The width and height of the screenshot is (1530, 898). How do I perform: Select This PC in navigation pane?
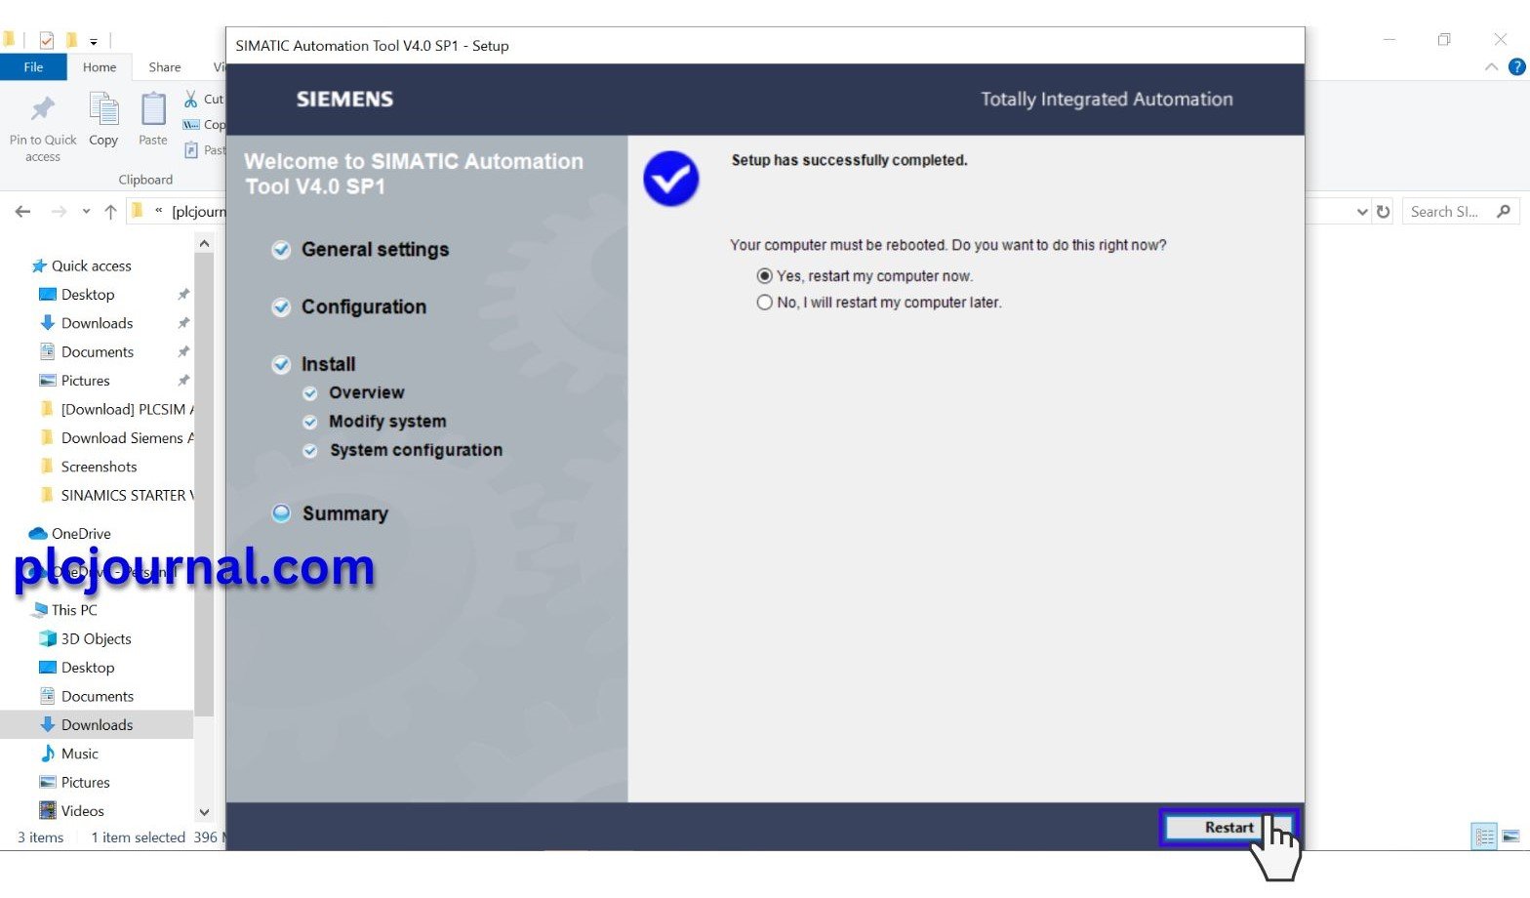[x=64, y=610]
